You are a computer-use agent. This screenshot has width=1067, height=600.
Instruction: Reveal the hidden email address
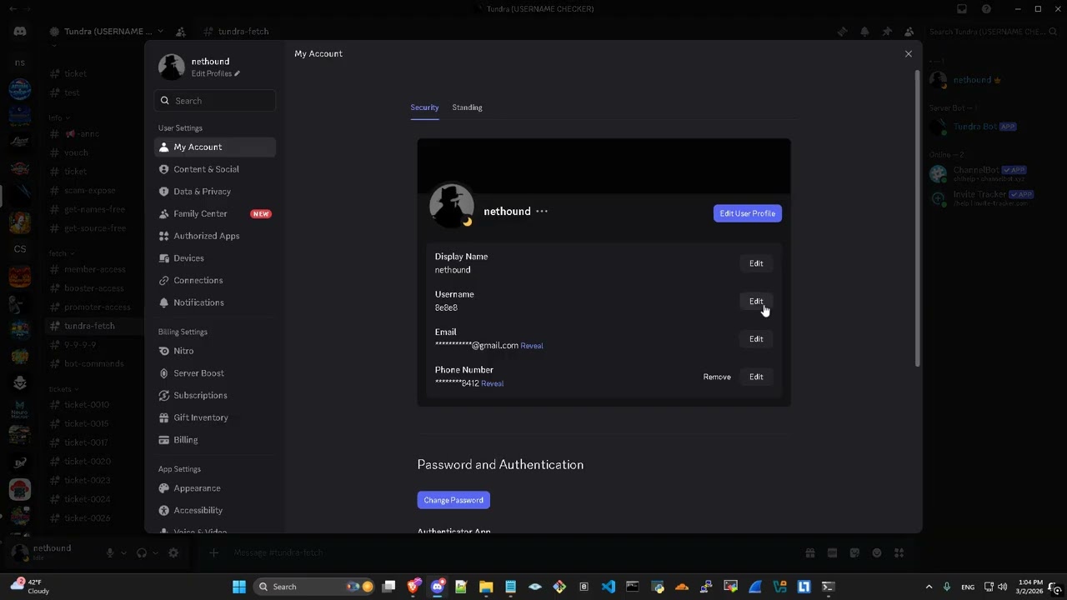pyautogui.click(x=532, y=346)
